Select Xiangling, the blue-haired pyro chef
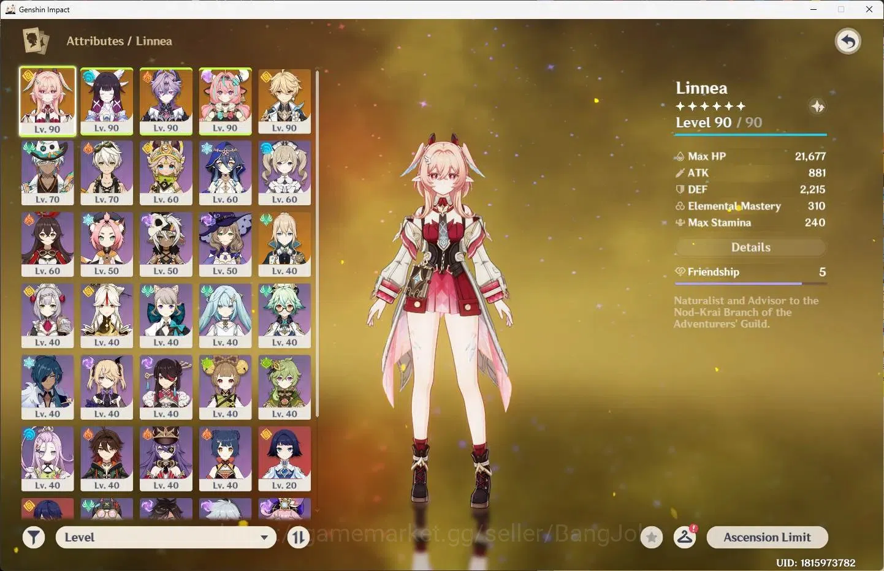This screenshot has height=571, width=884. pyautogui.click(x=225, y=459)
